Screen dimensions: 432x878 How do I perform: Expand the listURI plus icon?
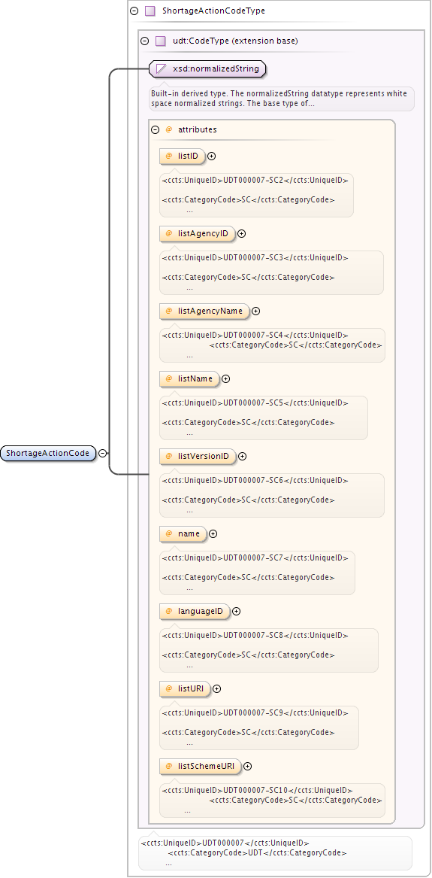coord(217,688)
